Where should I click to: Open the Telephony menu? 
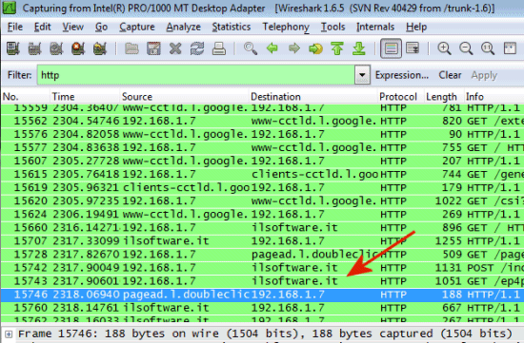[286, 27]
